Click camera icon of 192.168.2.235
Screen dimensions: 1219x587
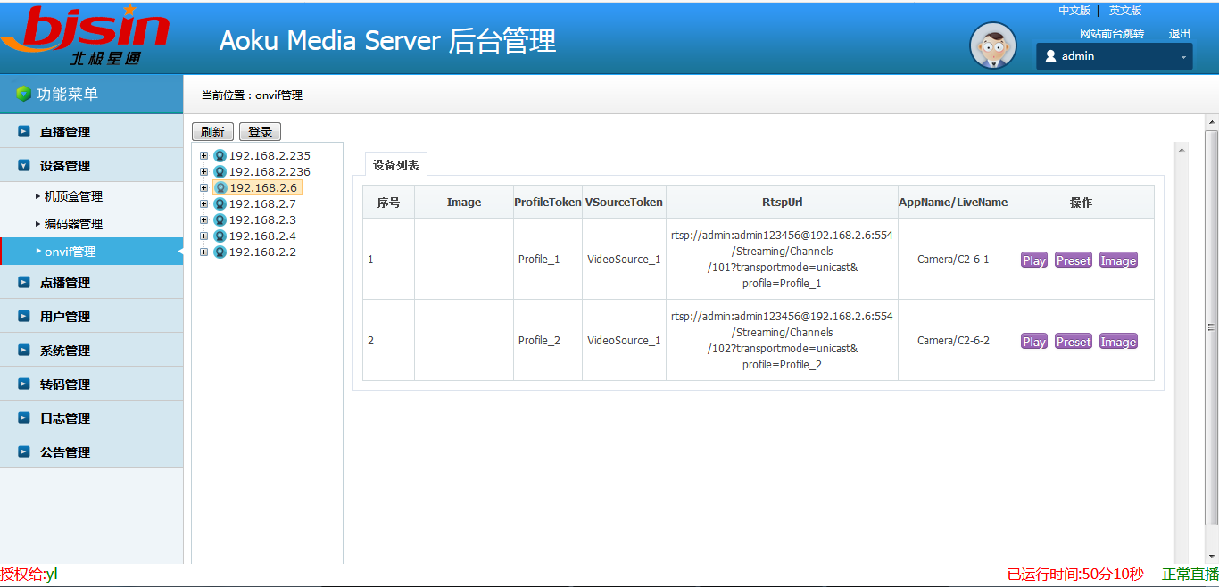click(220, 156)
